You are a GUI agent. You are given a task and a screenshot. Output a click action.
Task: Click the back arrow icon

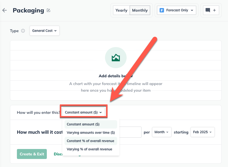tap(4, 11)
